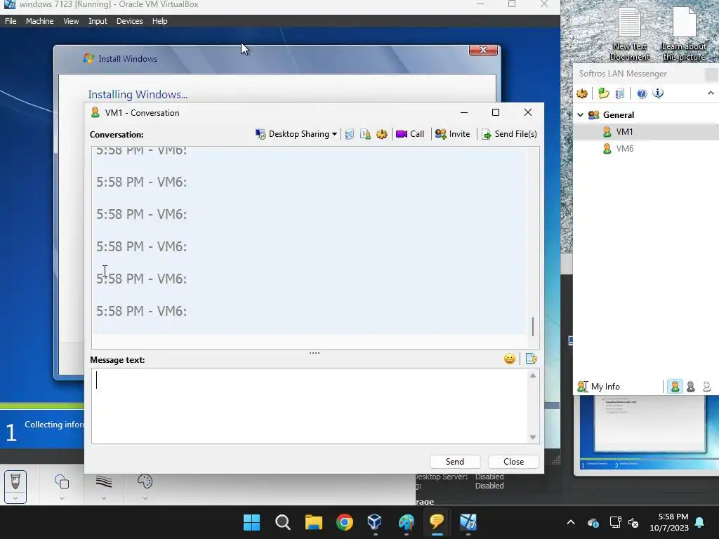Click the message template icon beside smiley
Image resolution: width=719 pixels, height=539 pixels.
(x=531, y=359)
